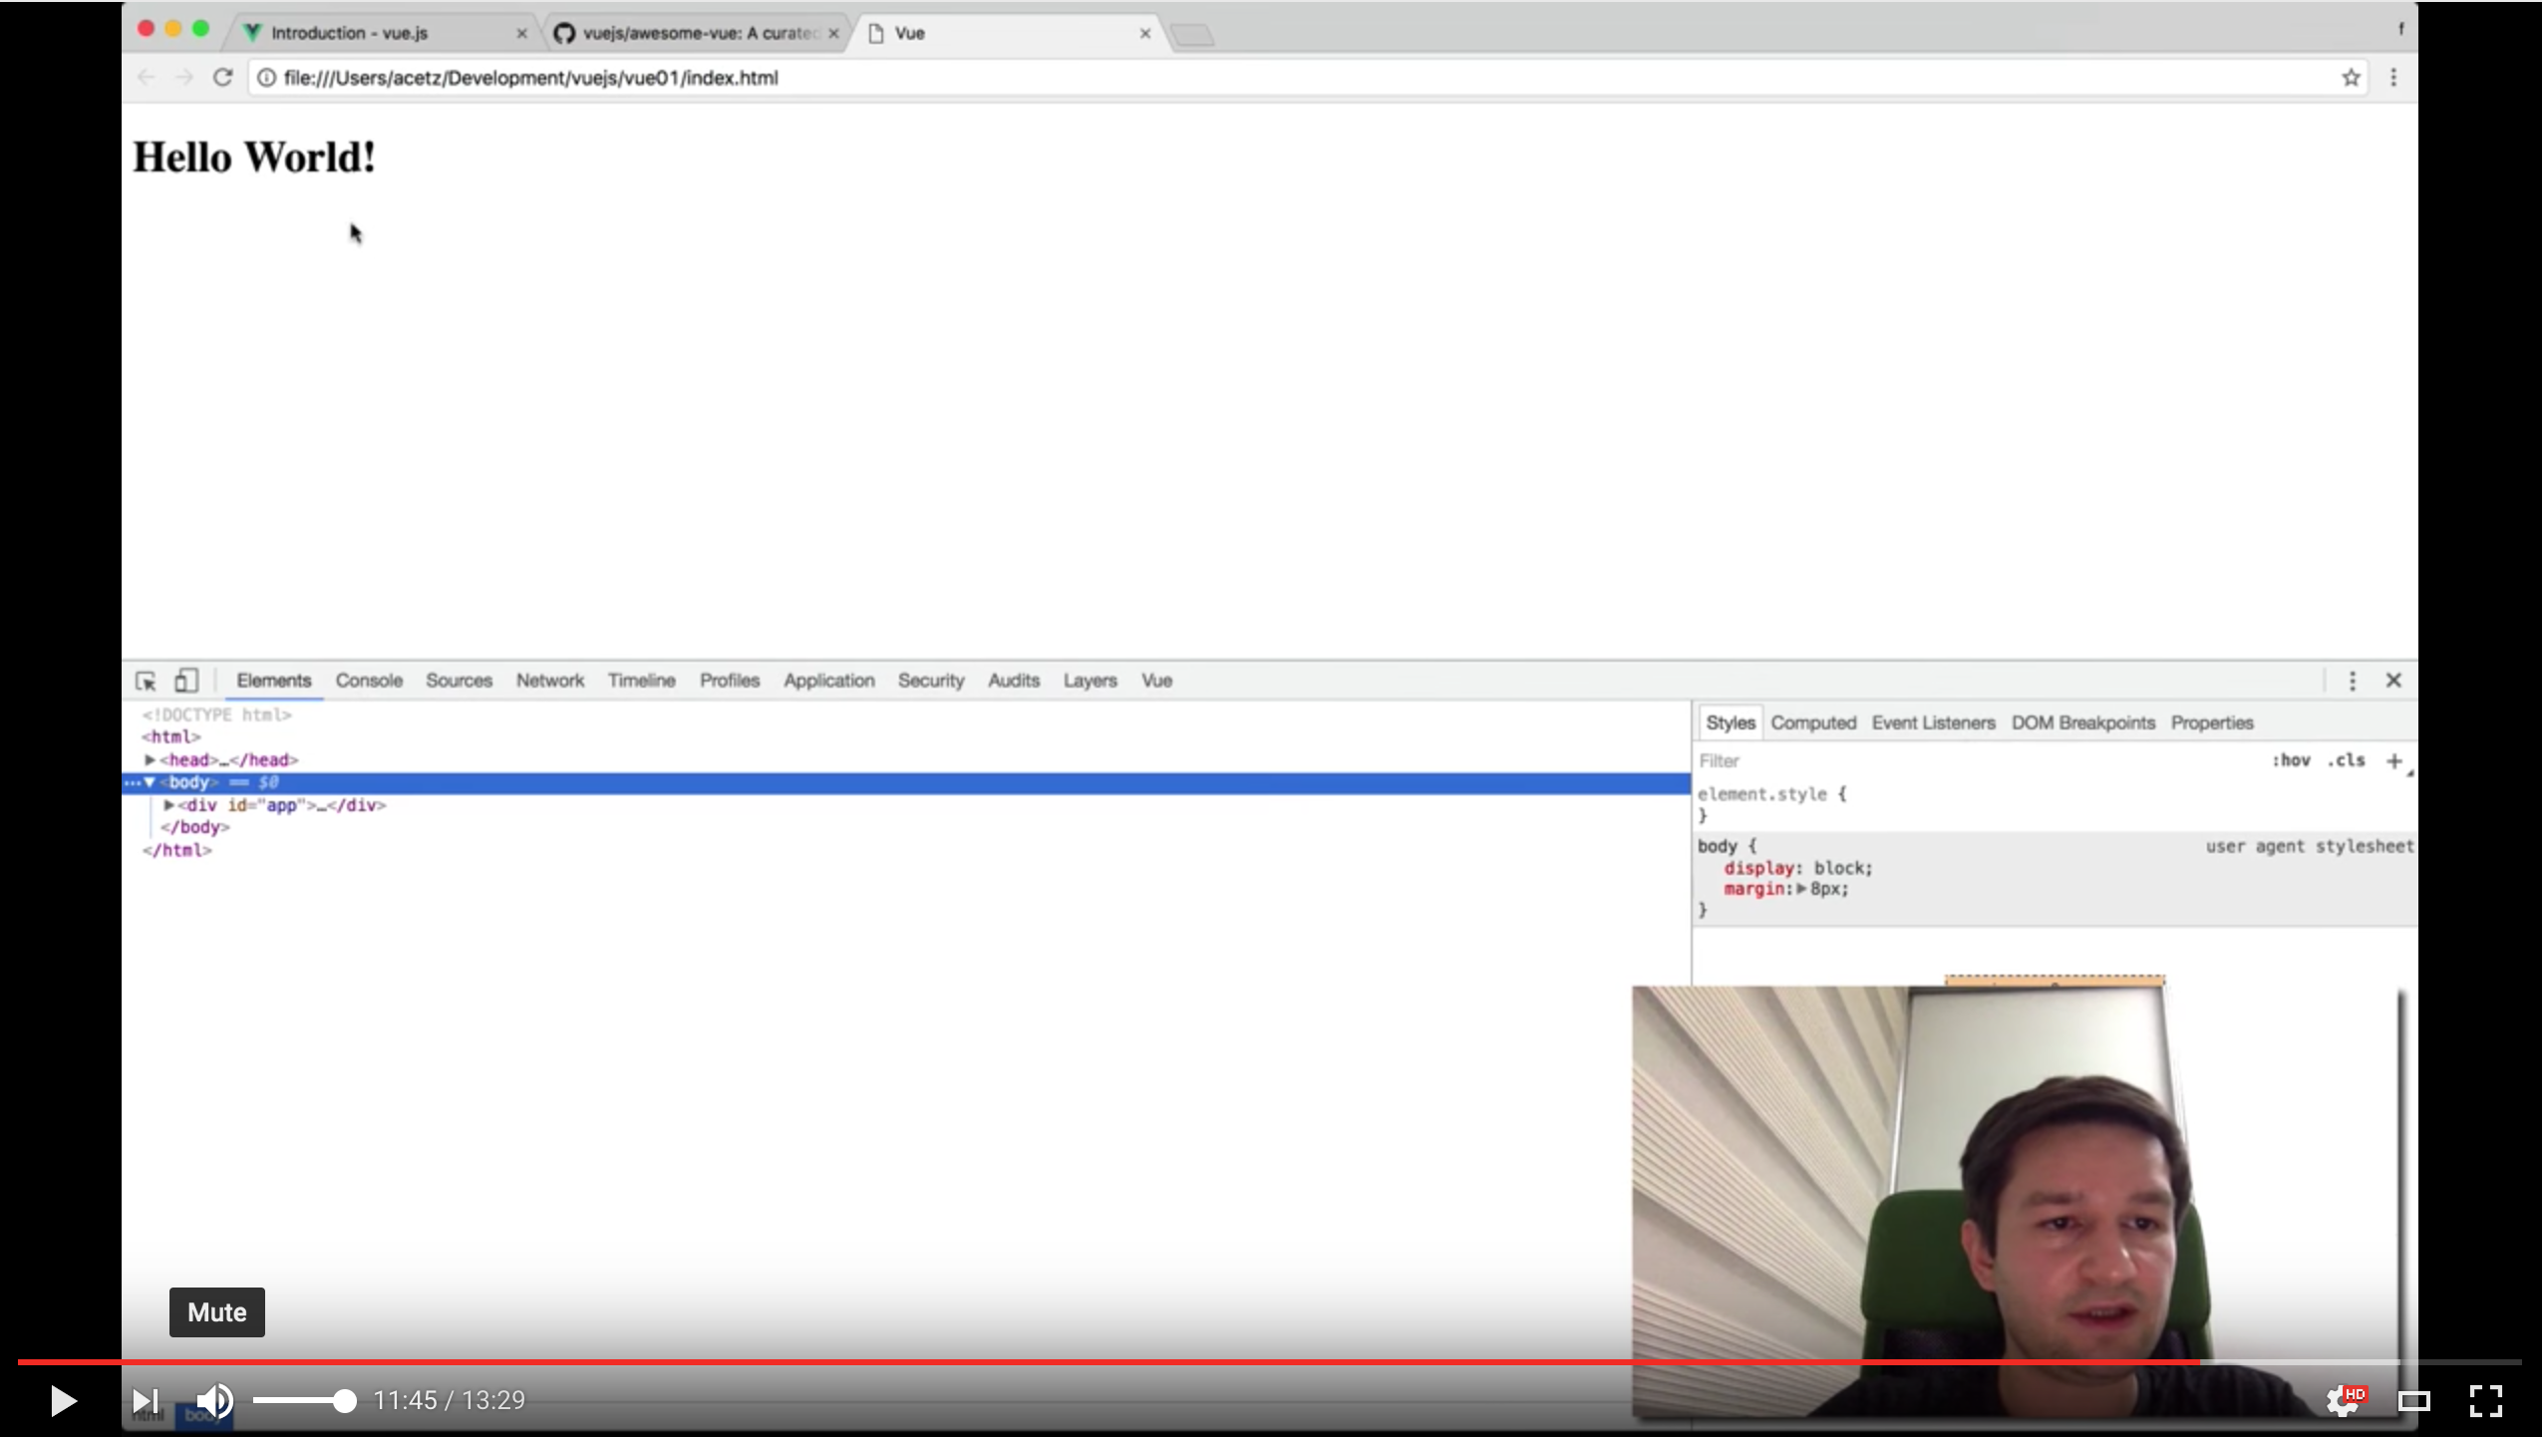Expand the div id app node

(168, 805)
